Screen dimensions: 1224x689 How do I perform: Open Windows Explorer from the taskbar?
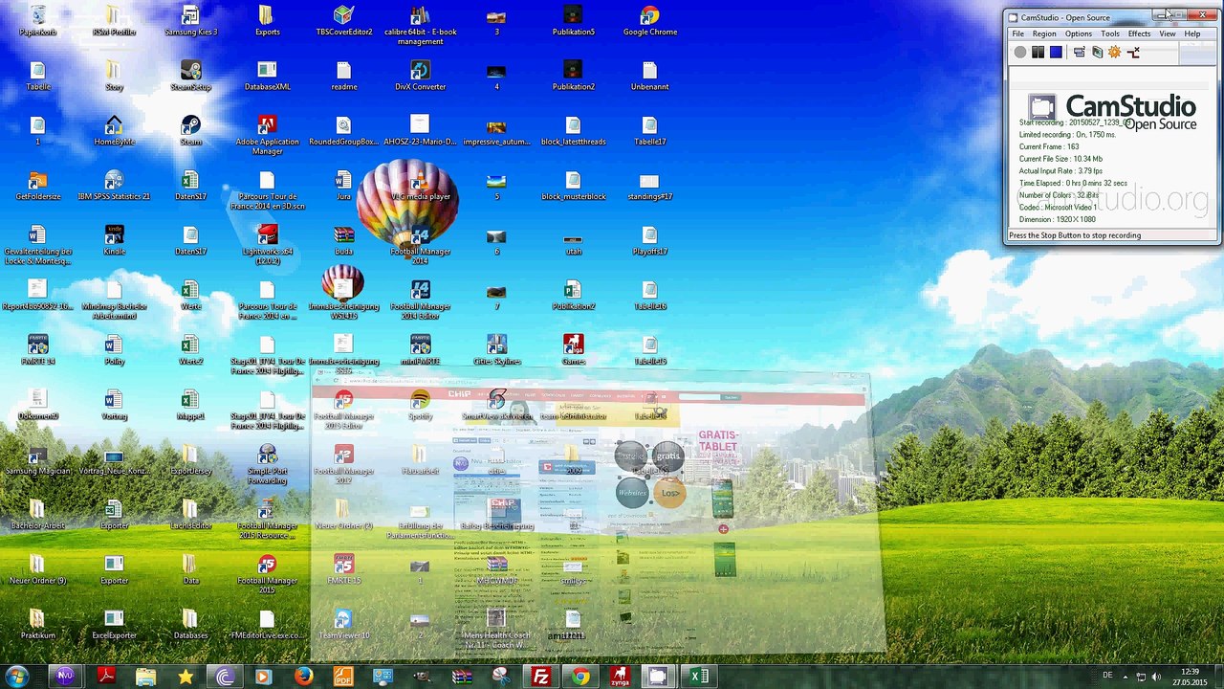coord(145,677)
